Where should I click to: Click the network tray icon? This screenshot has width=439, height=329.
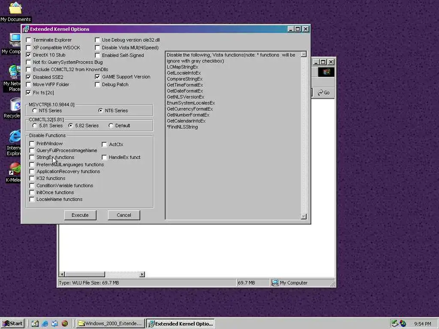394,323
